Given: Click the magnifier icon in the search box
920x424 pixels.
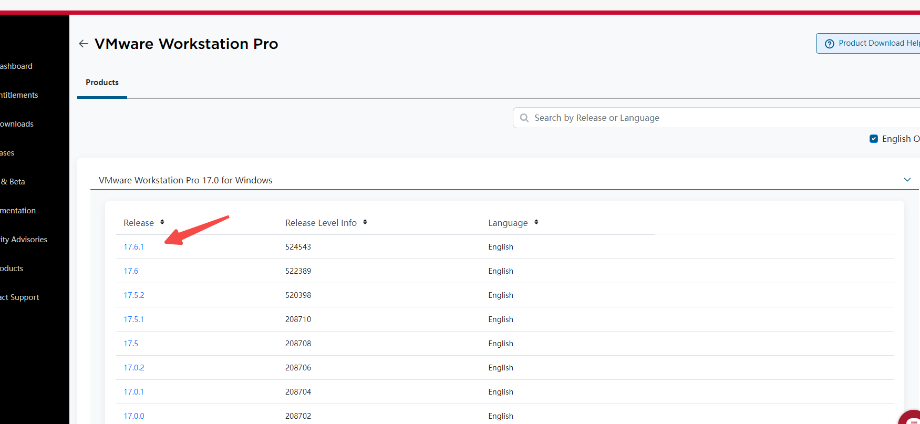Looking at the screenshot, I should (524, 118).
